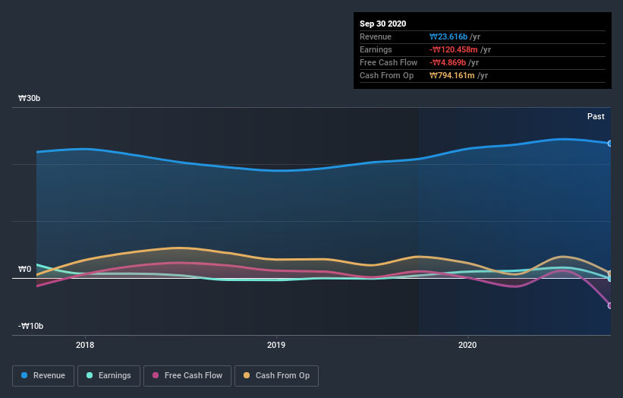
Task: Click the teal Earnings endpoint marker
Action: 610,279
